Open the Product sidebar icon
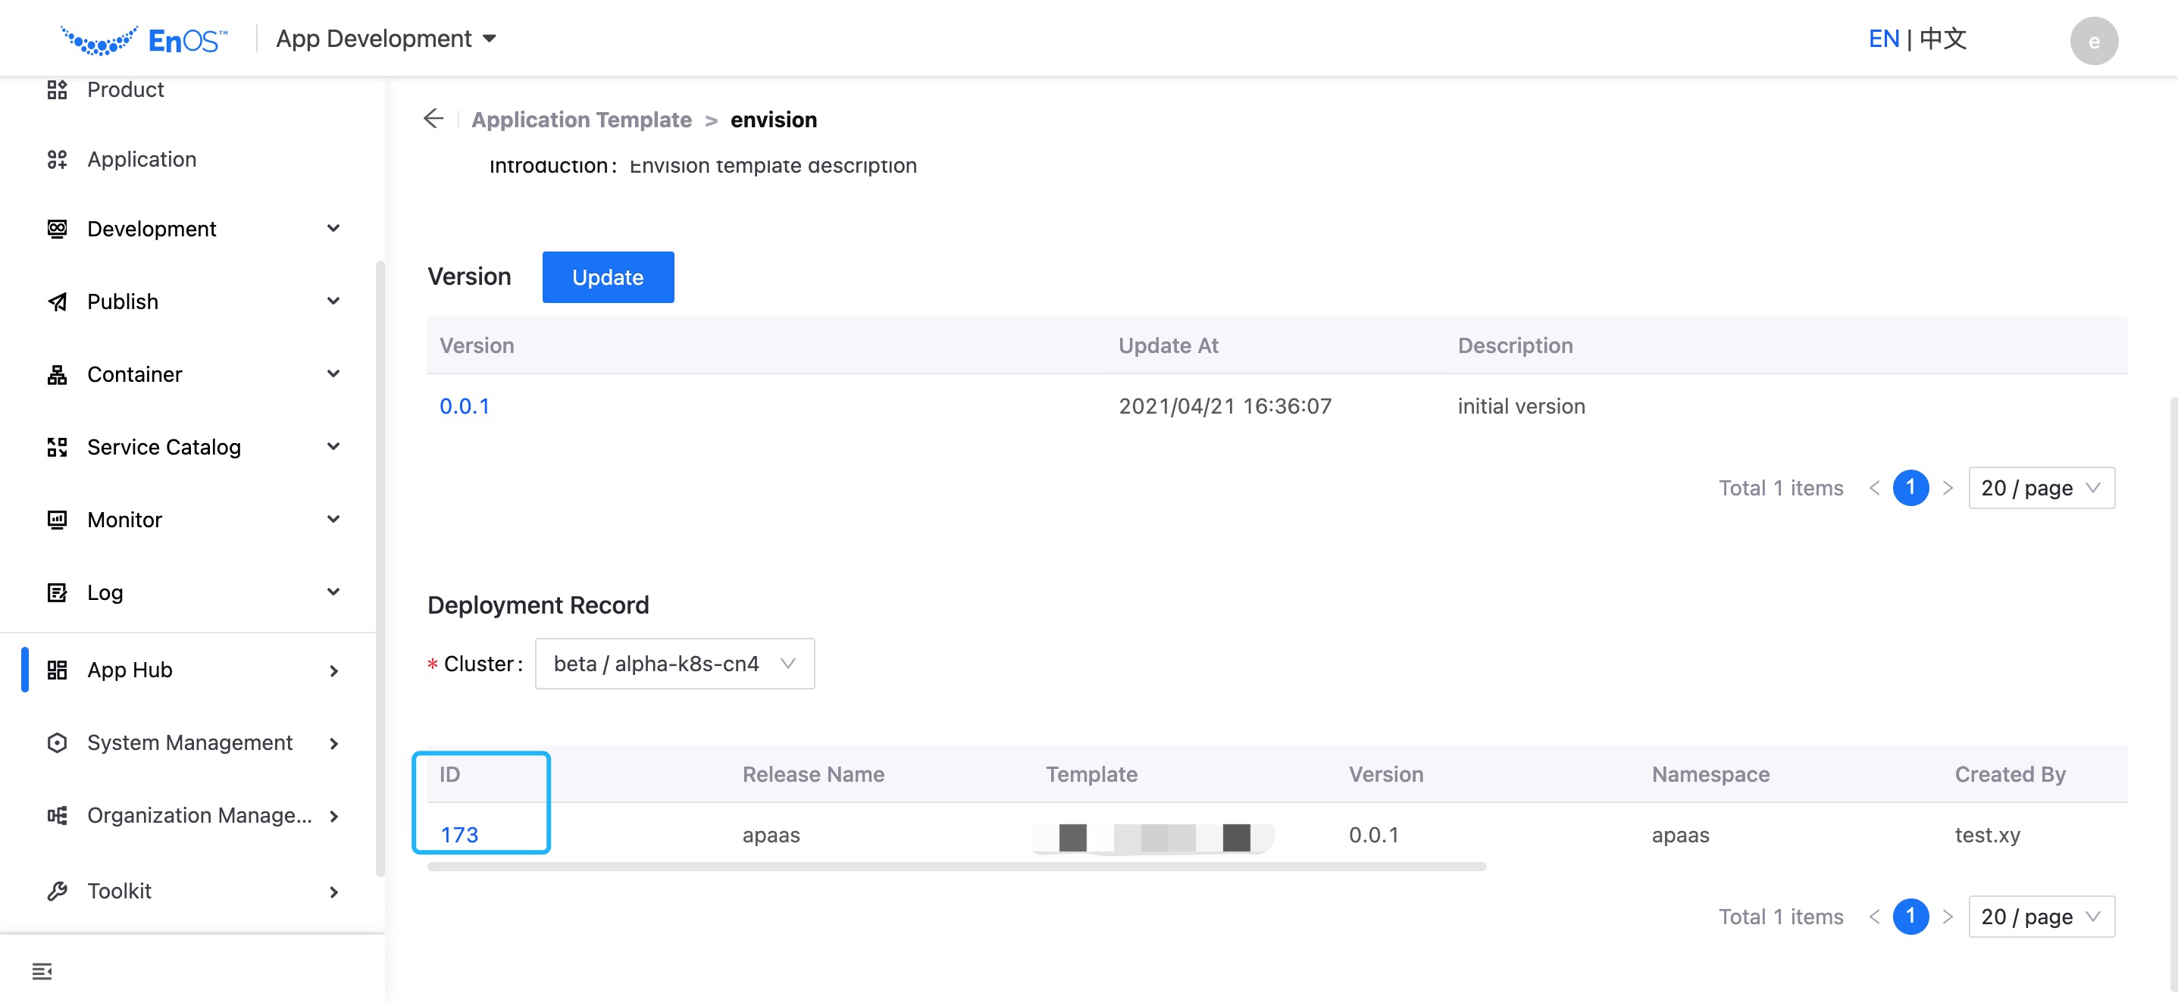Viewport: 2178px width, 1003px height. (57, 89)
